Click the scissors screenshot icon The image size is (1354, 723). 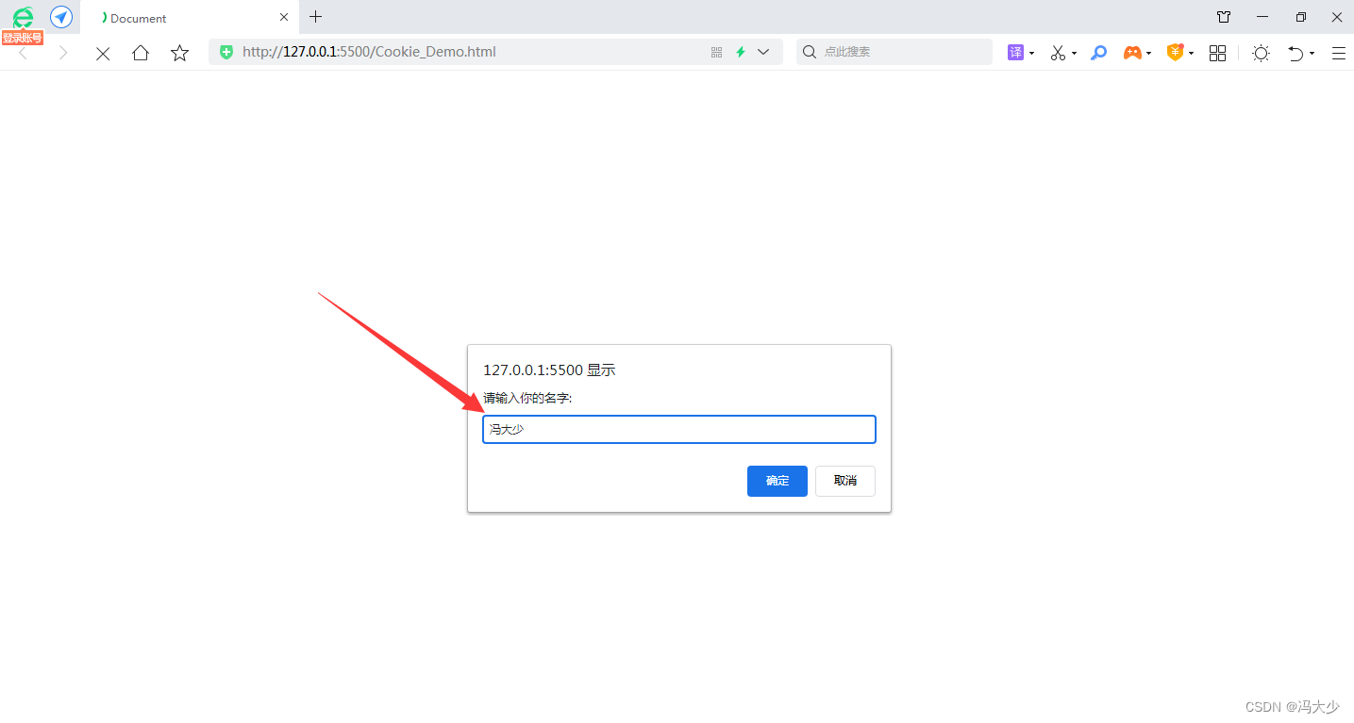[x=1058, y=53]
